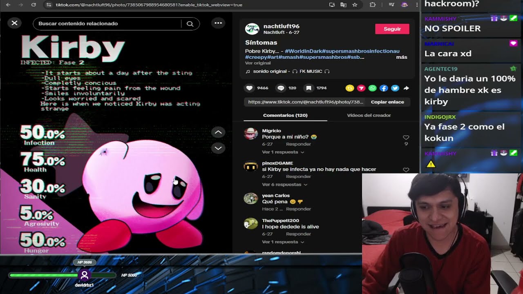Click the browser address bar URL
The image size is (523, 294).
(149, 5)
